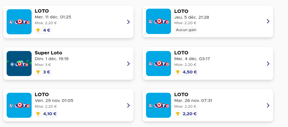Open the Mer. 4 déc. ticket arrow
Image resolution: width=288 pixels, height=127 pixels.
[268, 63]
